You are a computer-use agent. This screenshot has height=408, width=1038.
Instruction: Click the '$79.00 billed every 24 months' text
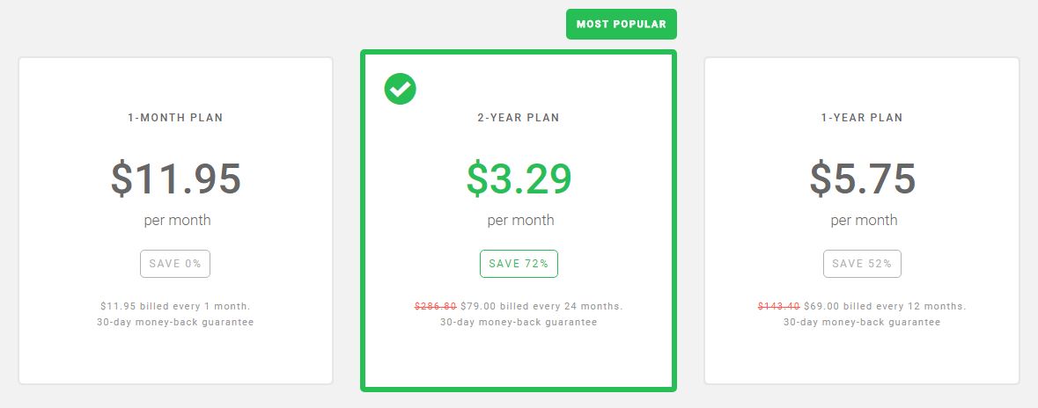(541, 306)
